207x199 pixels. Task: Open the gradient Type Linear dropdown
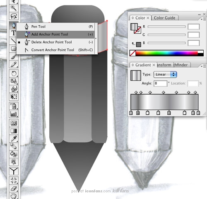165,75
